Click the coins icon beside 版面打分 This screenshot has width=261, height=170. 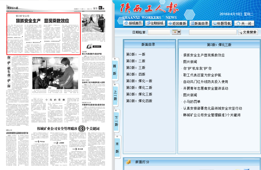click(128, 162)
